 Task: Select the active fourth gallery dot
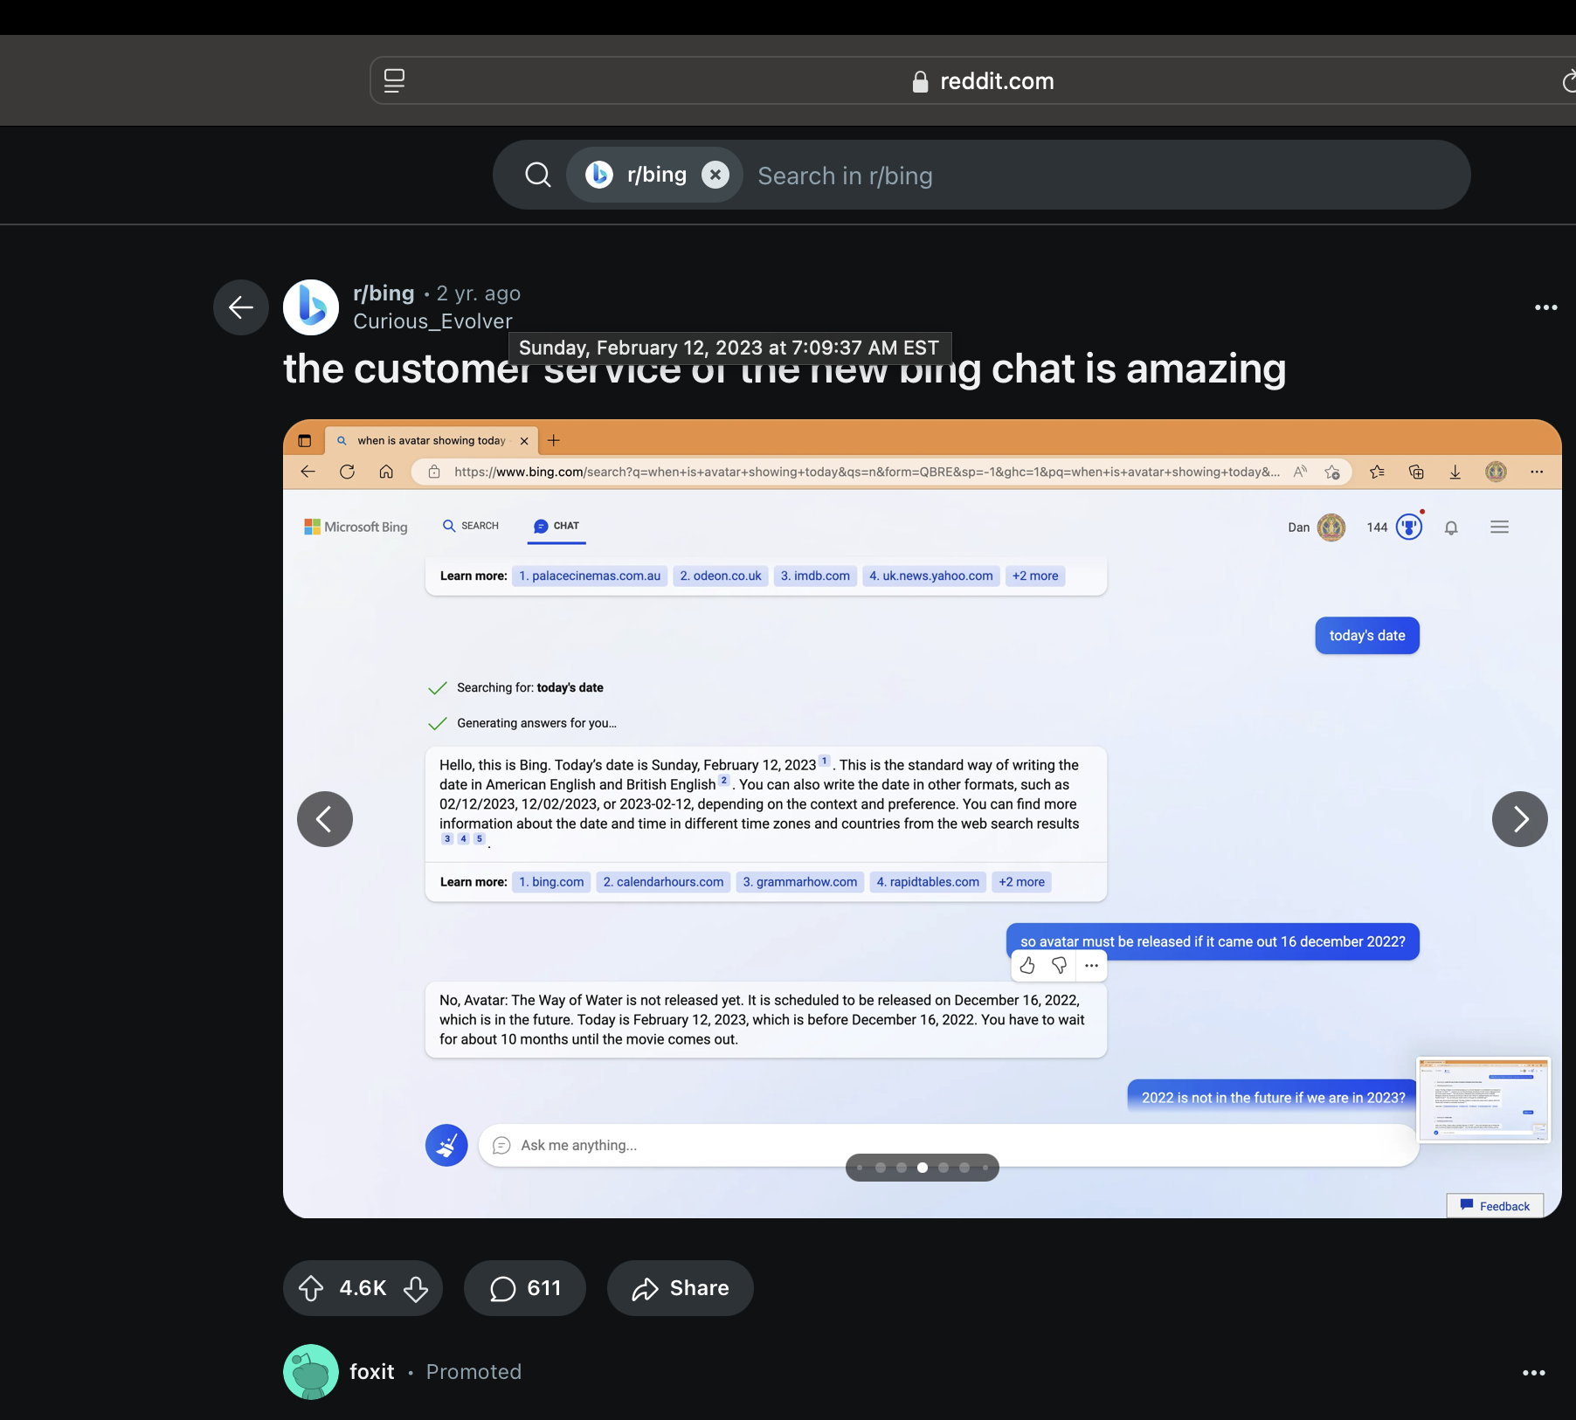[923, 1168]
